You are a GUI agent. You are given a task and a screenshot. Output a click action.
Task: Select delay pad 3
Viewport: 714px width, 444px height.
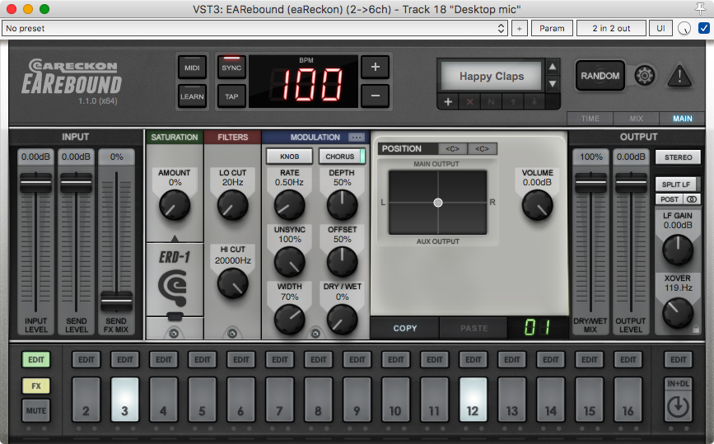click(x=124, y=399)
